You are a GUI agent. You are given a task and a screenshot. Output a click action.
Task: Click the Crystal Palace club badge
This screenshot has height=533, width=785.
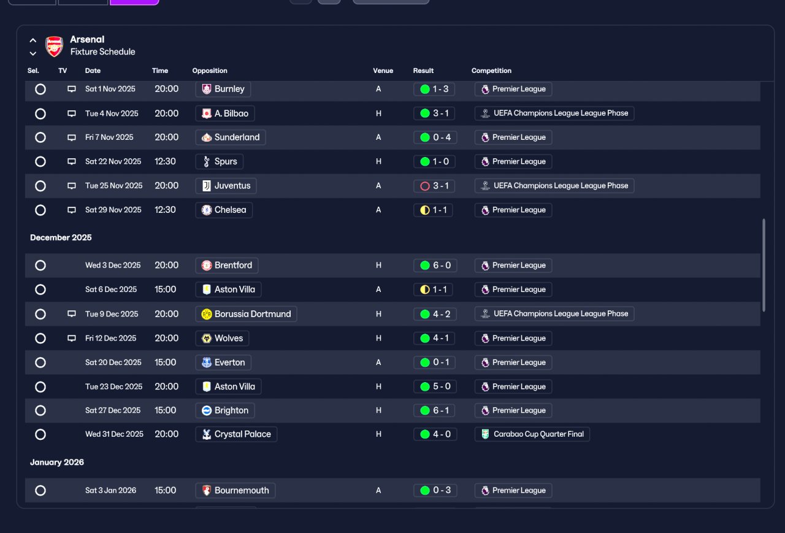tap(207, 434)
